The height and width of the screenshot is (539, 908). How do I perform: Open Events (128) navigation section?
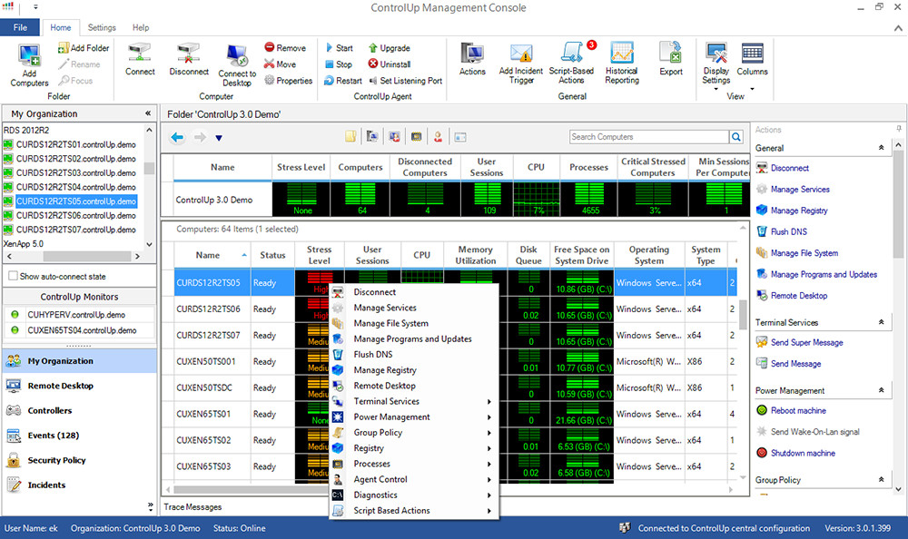point(79,436)
